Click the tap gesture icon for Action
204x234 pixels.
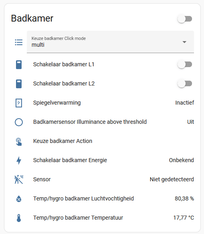coord(19,141)
